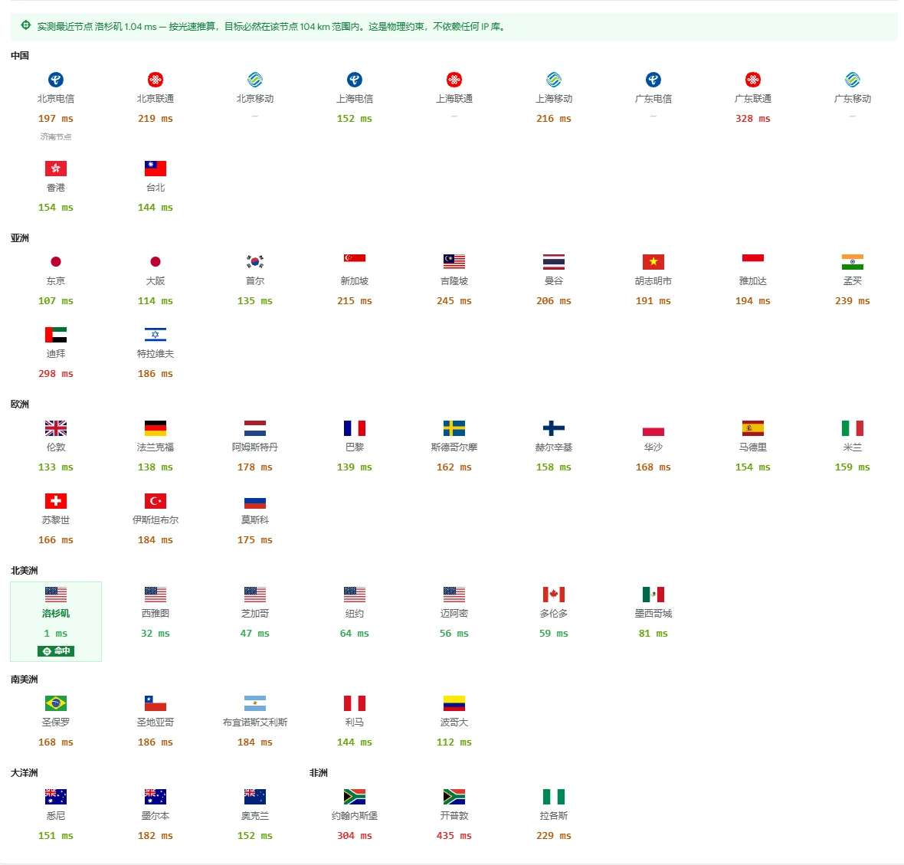Click the Hong Kong flag above 香港
Image resolution: width=904 pixels, height=865 pixels.
[56, 169]
